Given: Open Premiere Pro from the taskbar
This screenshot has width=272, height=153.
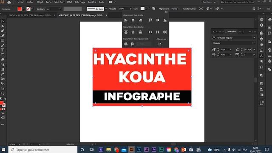Looking at the screenshot, I should pos(146,150).
